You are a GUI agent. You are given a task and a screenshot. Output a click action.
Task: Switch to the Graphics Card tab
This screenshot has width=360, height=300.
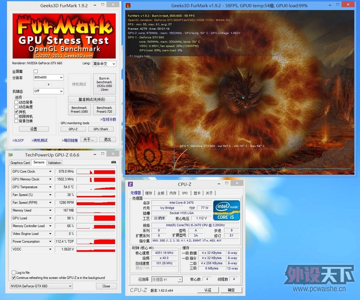20,162
